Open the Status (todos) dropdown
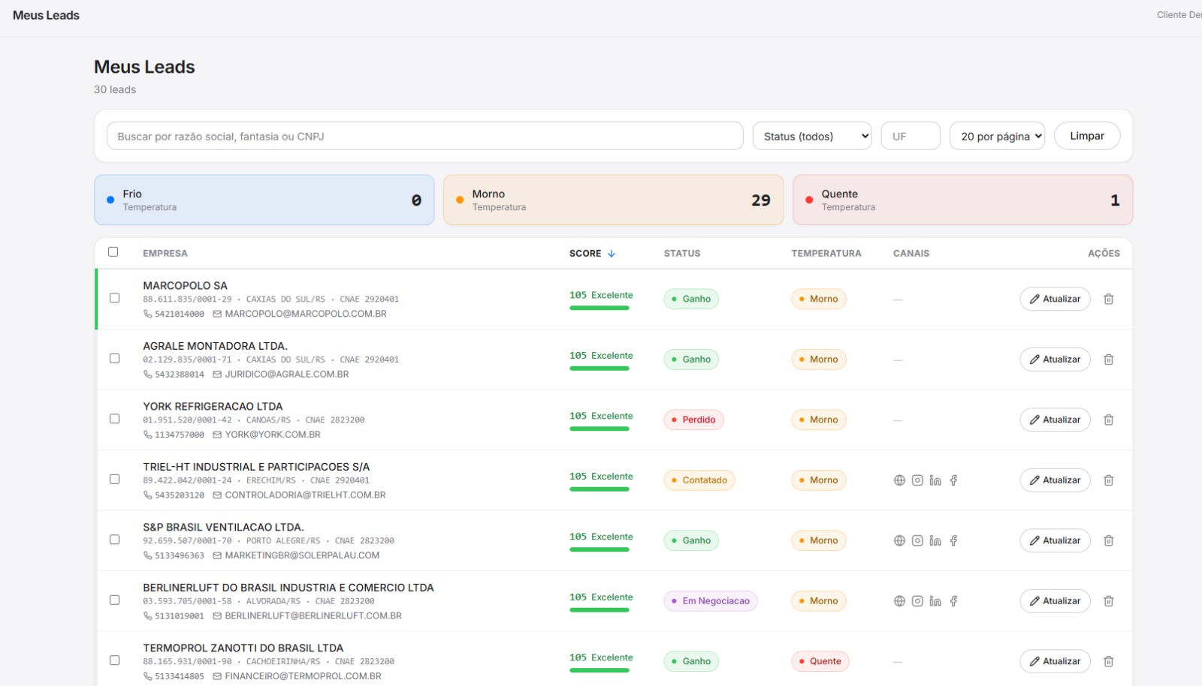Image resolution: width=1202 pixels, height=686 pixels. (x=812, y=136)
